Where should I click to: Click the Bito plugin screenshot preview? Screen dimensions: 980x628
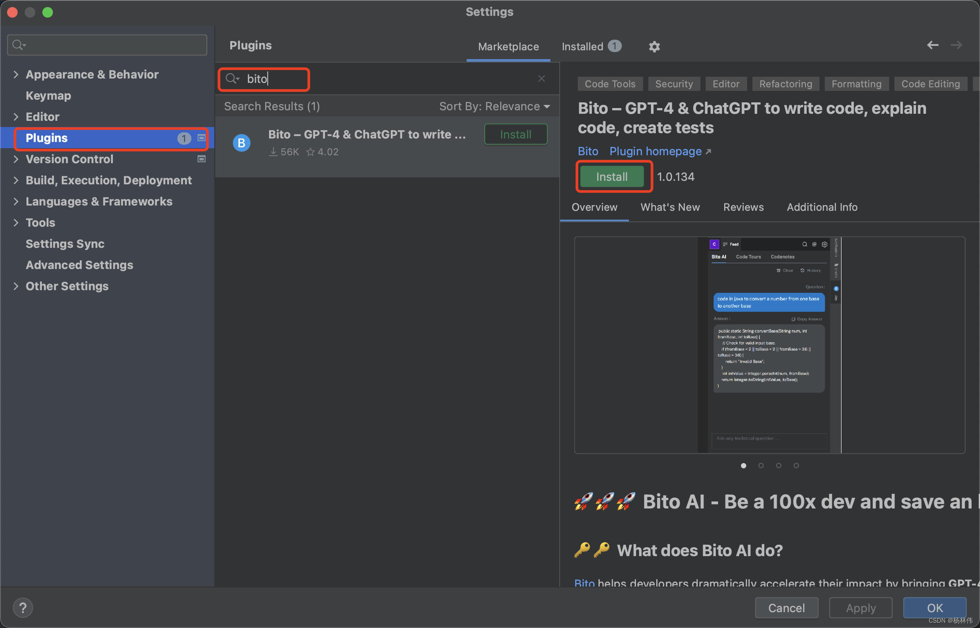[769, 345]
